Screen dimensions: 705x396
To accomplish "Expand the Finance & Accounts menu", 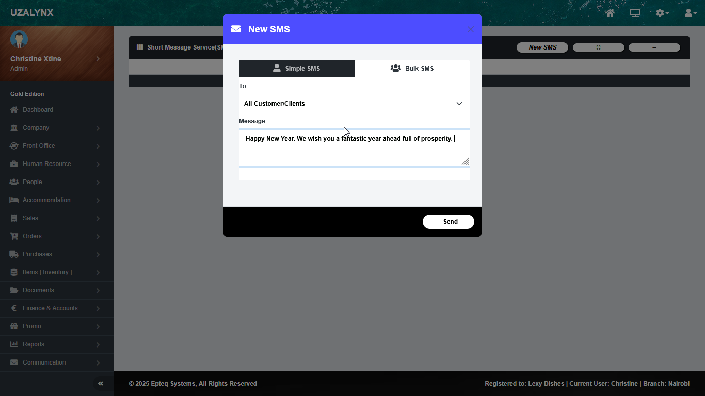I will tap(50, 308).
